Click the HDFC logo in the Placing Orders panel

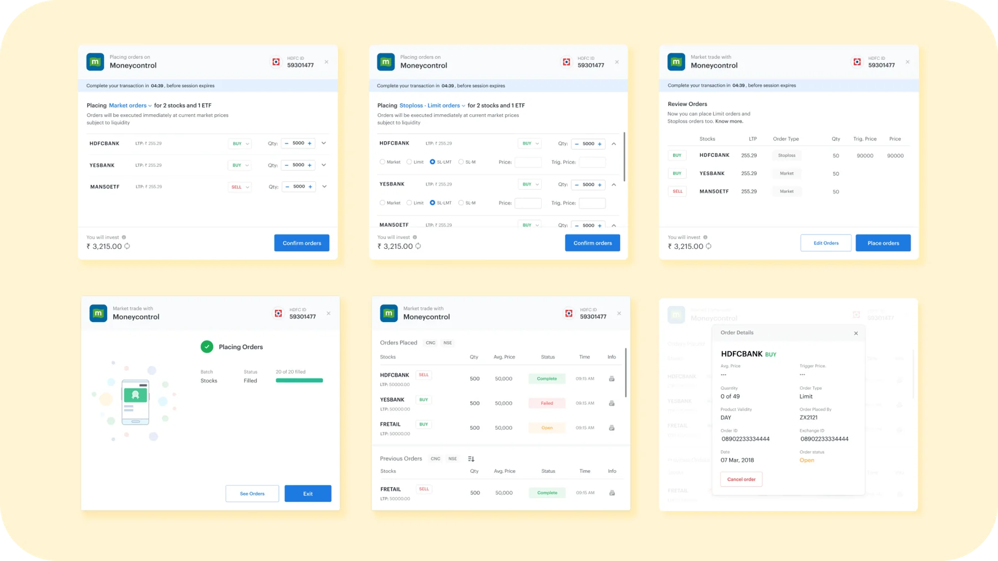pos(278,313)
